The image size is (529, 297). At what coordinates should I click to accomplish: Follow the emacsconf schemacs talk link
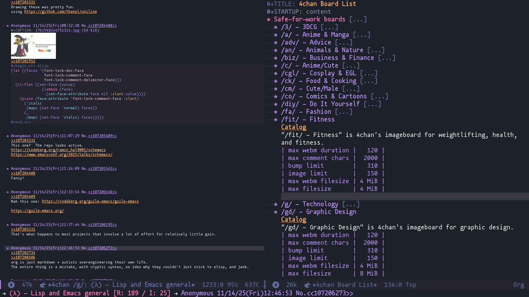pos(61,155)
